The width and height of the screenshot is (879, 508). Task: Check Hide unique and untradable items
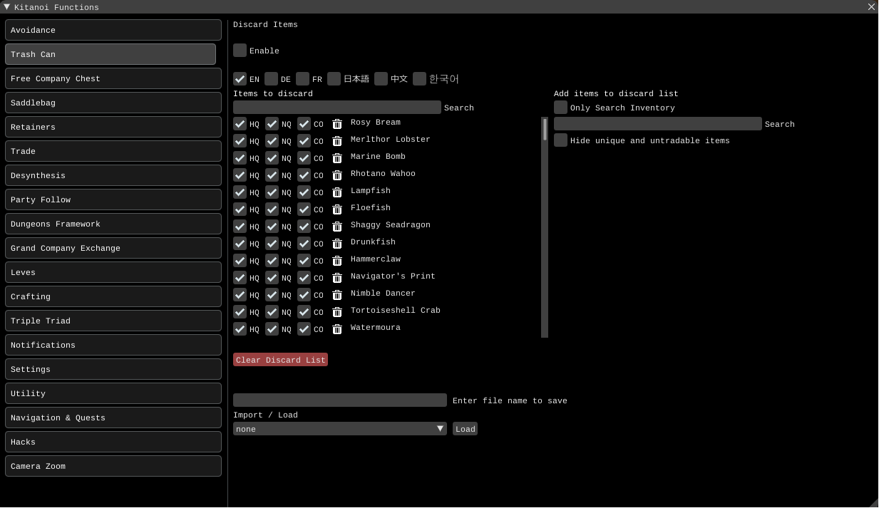tap(561, 140)
